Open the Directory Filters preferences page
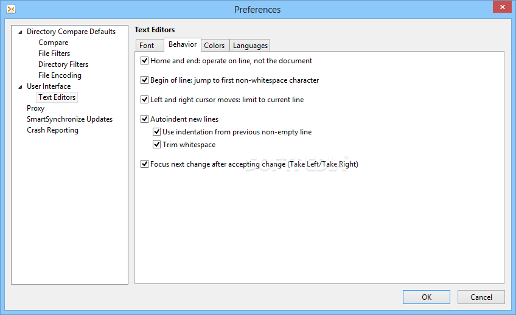The image size is (516, 315). [x=63, y=64]
